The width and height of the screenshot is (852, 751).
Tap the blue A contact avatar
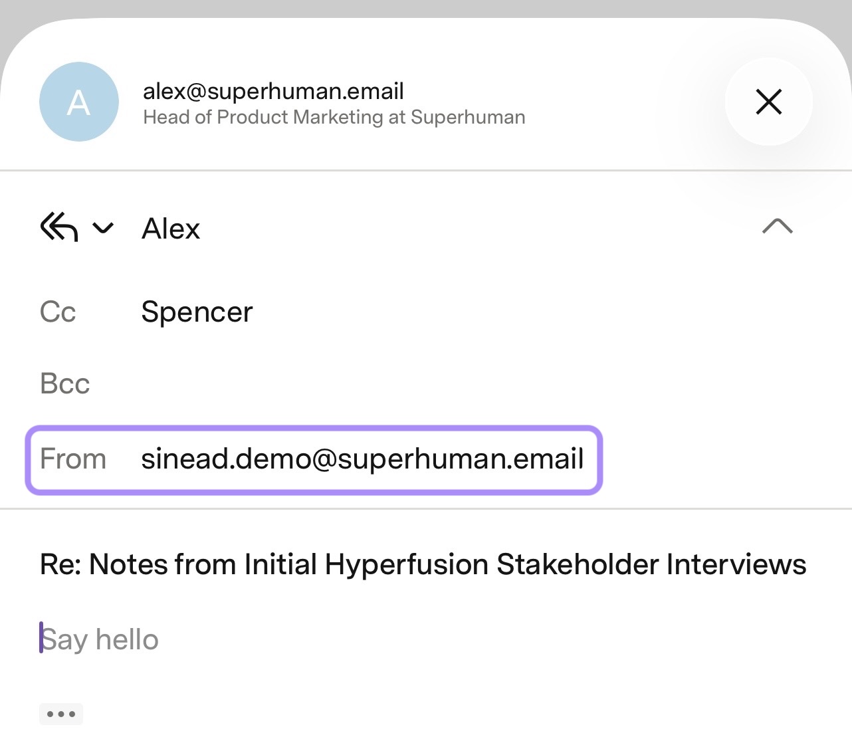pos(79,102)
